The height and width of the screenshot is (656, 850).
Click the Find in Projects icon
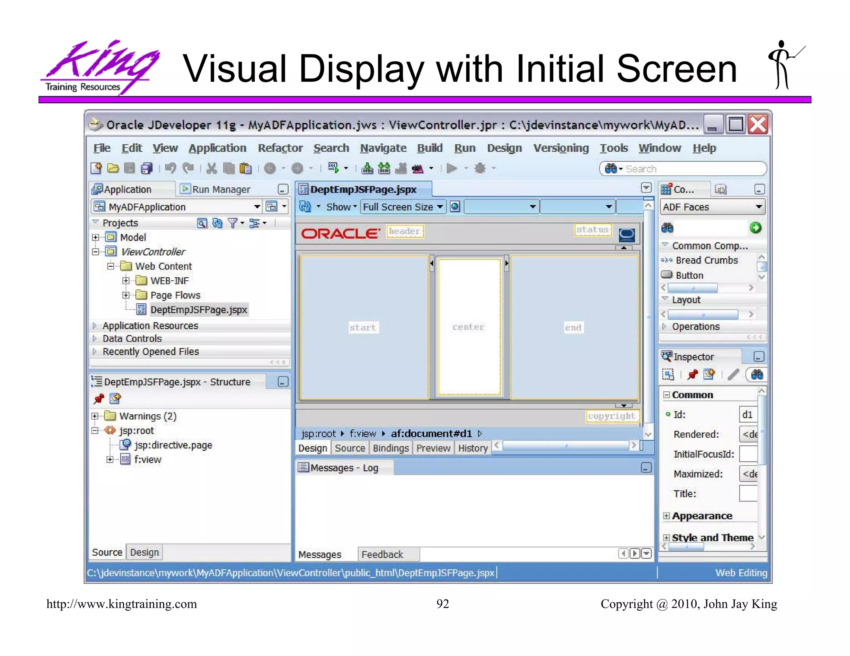202,223
